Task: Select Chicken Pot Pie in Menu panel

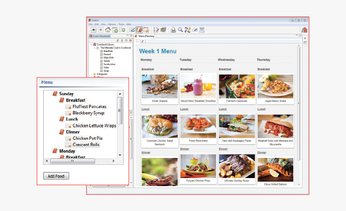Action: pos(88,138)
